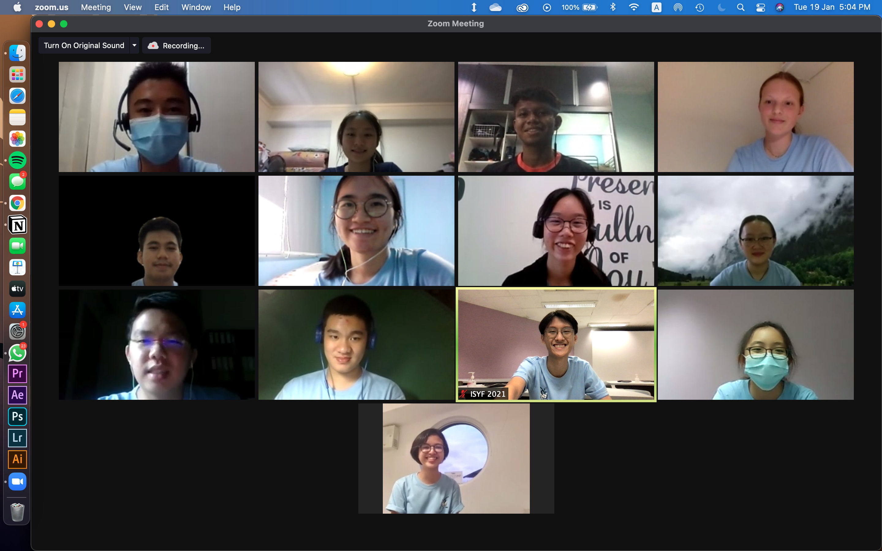The image size is (882, 551).
Task: Open the Original Sound dropdown arrow
Action: point(134,46)
